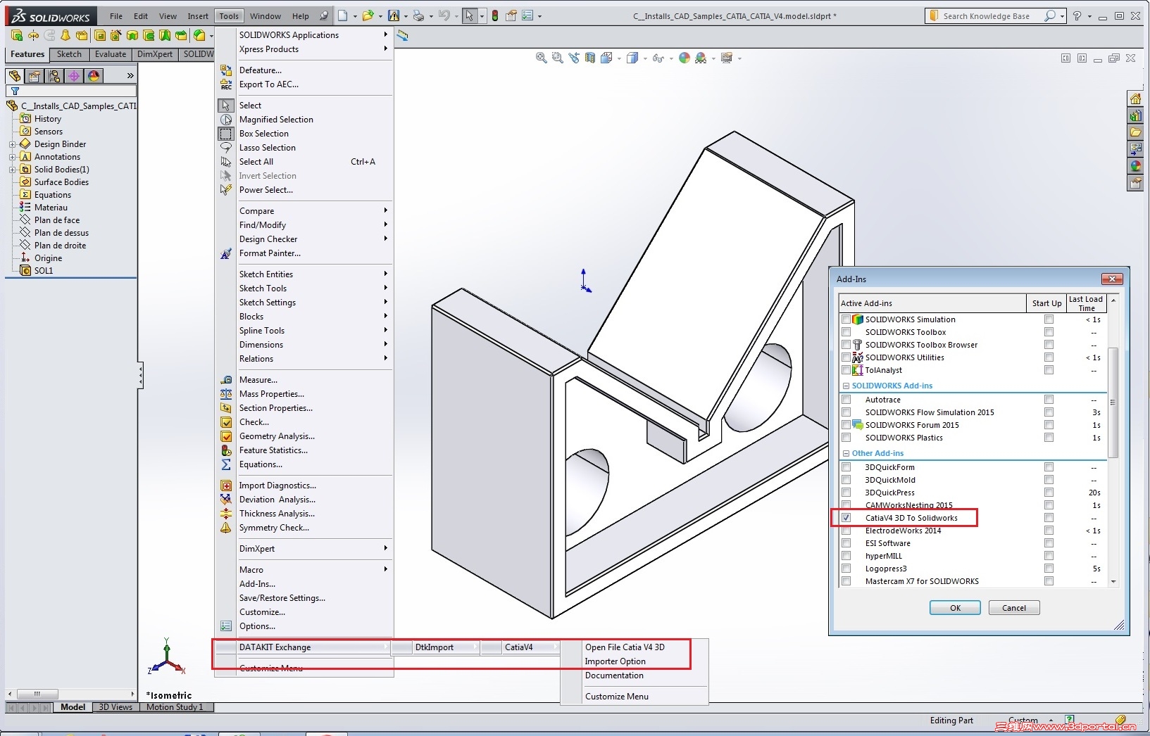The image size is (1150, 736).
Task: Open Custom Properties icon in task pane
Action: [x=1135, y=183]
